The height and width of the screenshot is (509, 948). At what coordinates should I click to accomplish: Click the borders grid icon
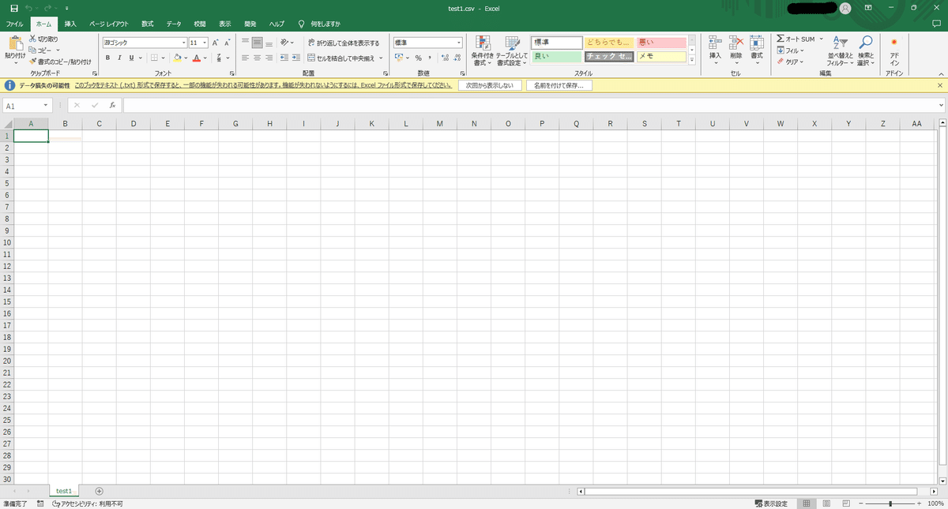point(154,58)
